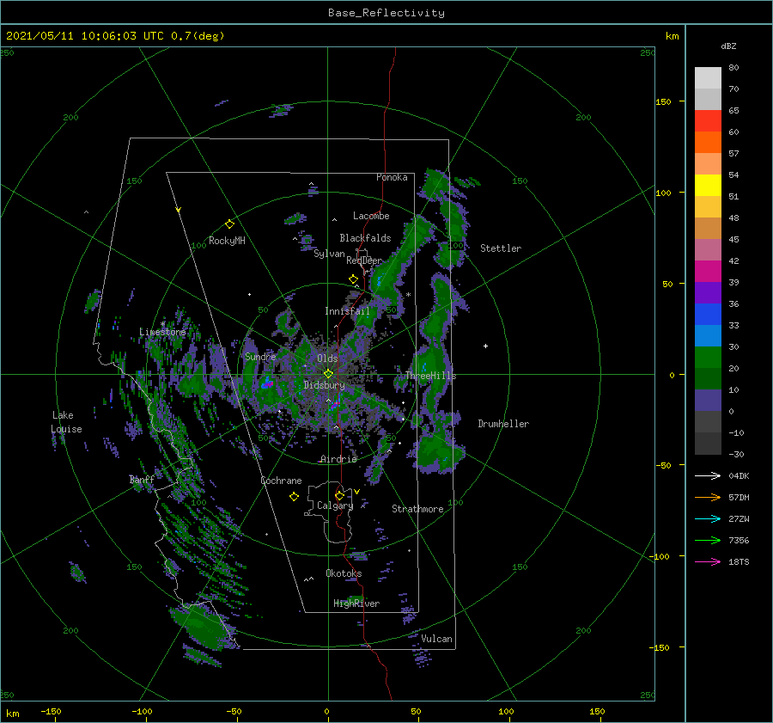The width and height of the screenshot is (773, 723).
Task: Click the Blackfalds city label
Action: click(365, 238)
